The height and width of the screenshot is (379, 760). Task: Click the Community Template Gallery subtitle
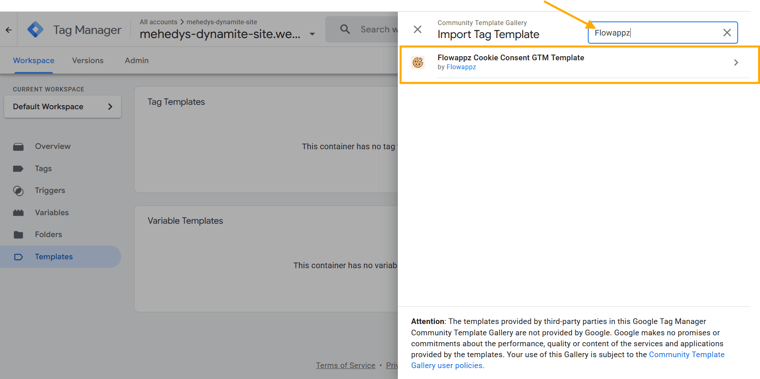pos(482,23)
